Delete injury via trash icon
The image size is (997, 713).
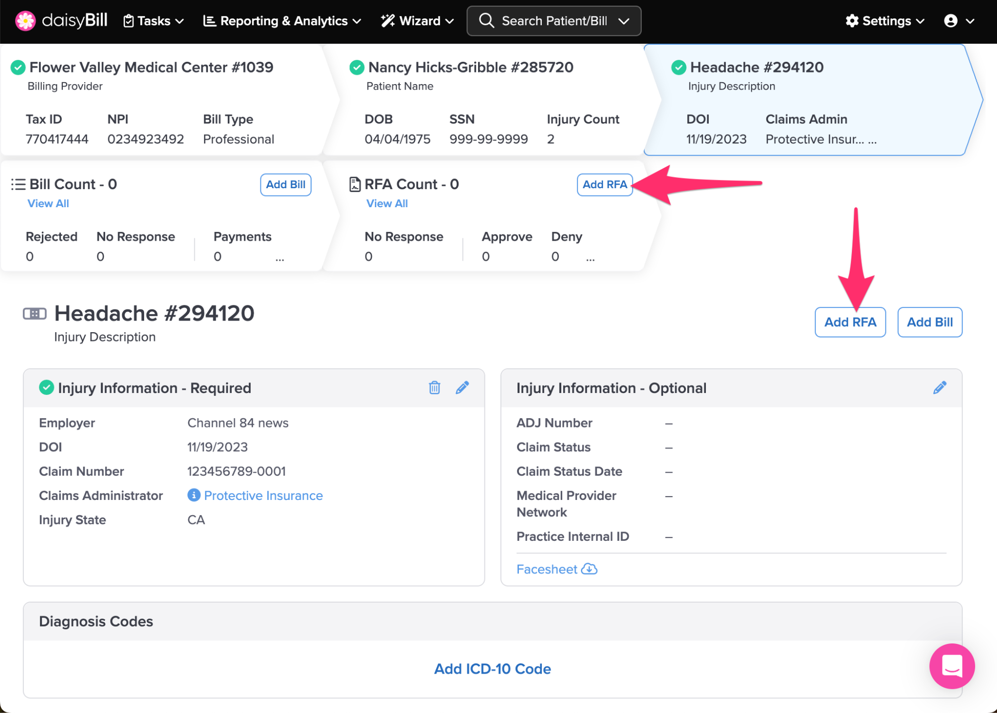click(x=434, y=388)
